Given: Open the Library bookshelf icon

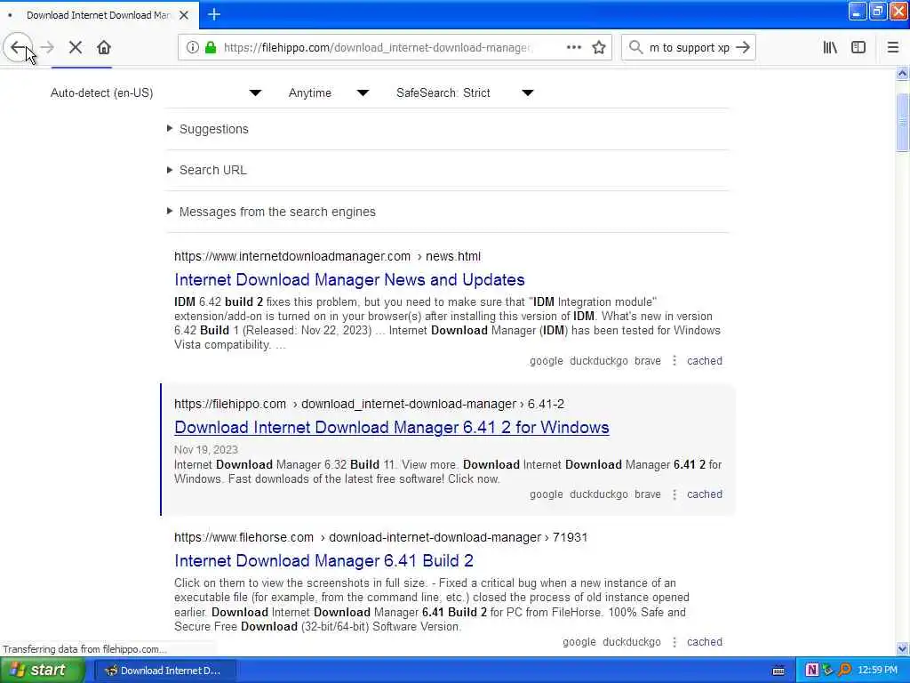Looking at the screenshot, I should pos(830,47).
